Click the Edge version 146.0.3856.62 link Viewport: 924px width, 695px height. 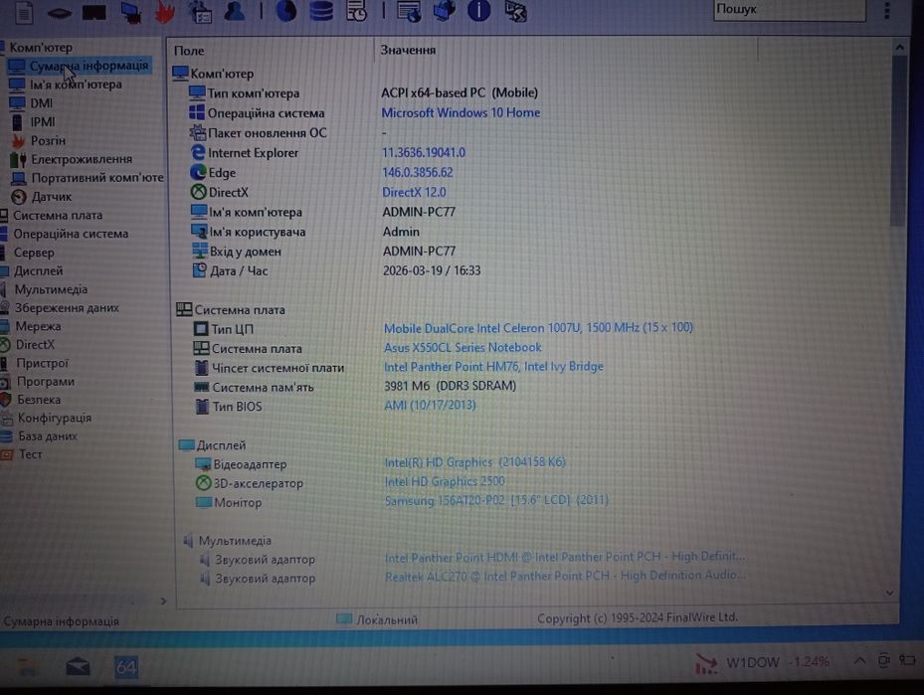click(x=417, y=173)
